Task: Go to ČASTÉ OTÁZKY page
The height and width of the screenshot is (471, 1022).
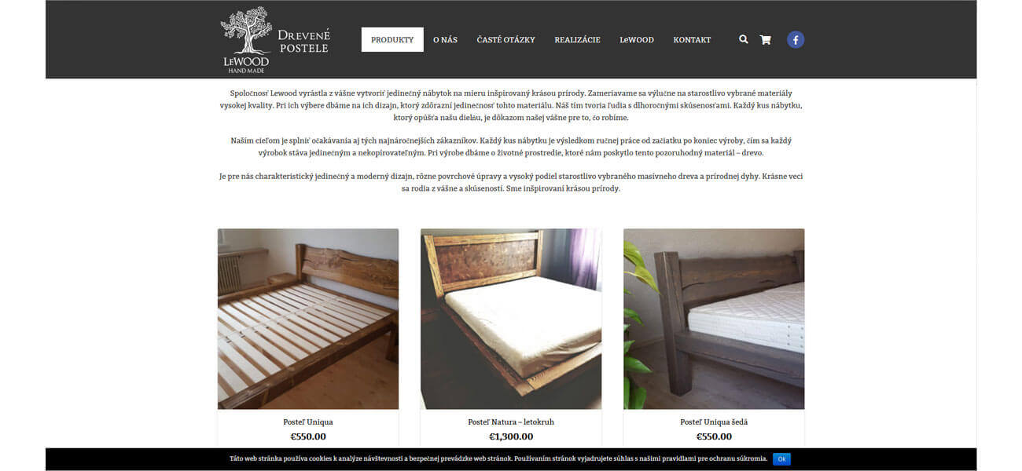Action: [505, 40]
